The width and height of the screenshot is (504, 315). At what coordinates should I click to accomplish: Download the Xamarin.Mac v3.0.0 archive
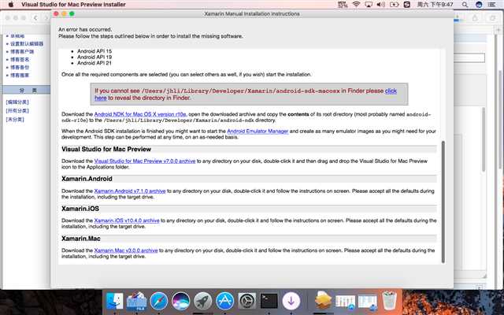[126, 250]
